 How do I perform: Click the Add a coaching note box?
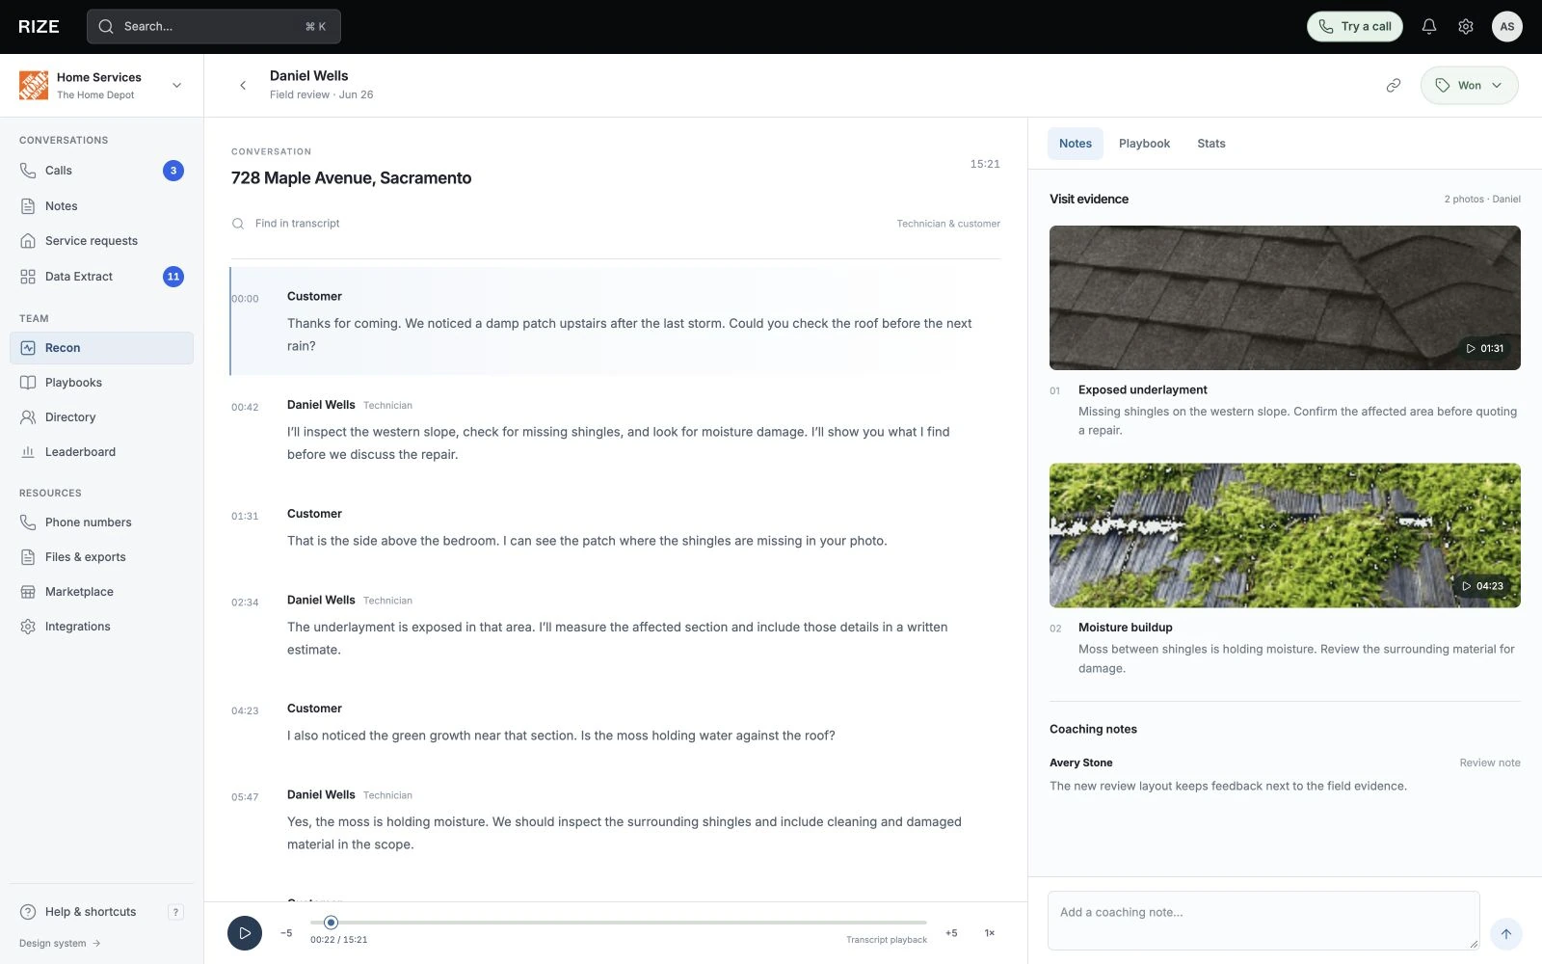(1263, 921)
